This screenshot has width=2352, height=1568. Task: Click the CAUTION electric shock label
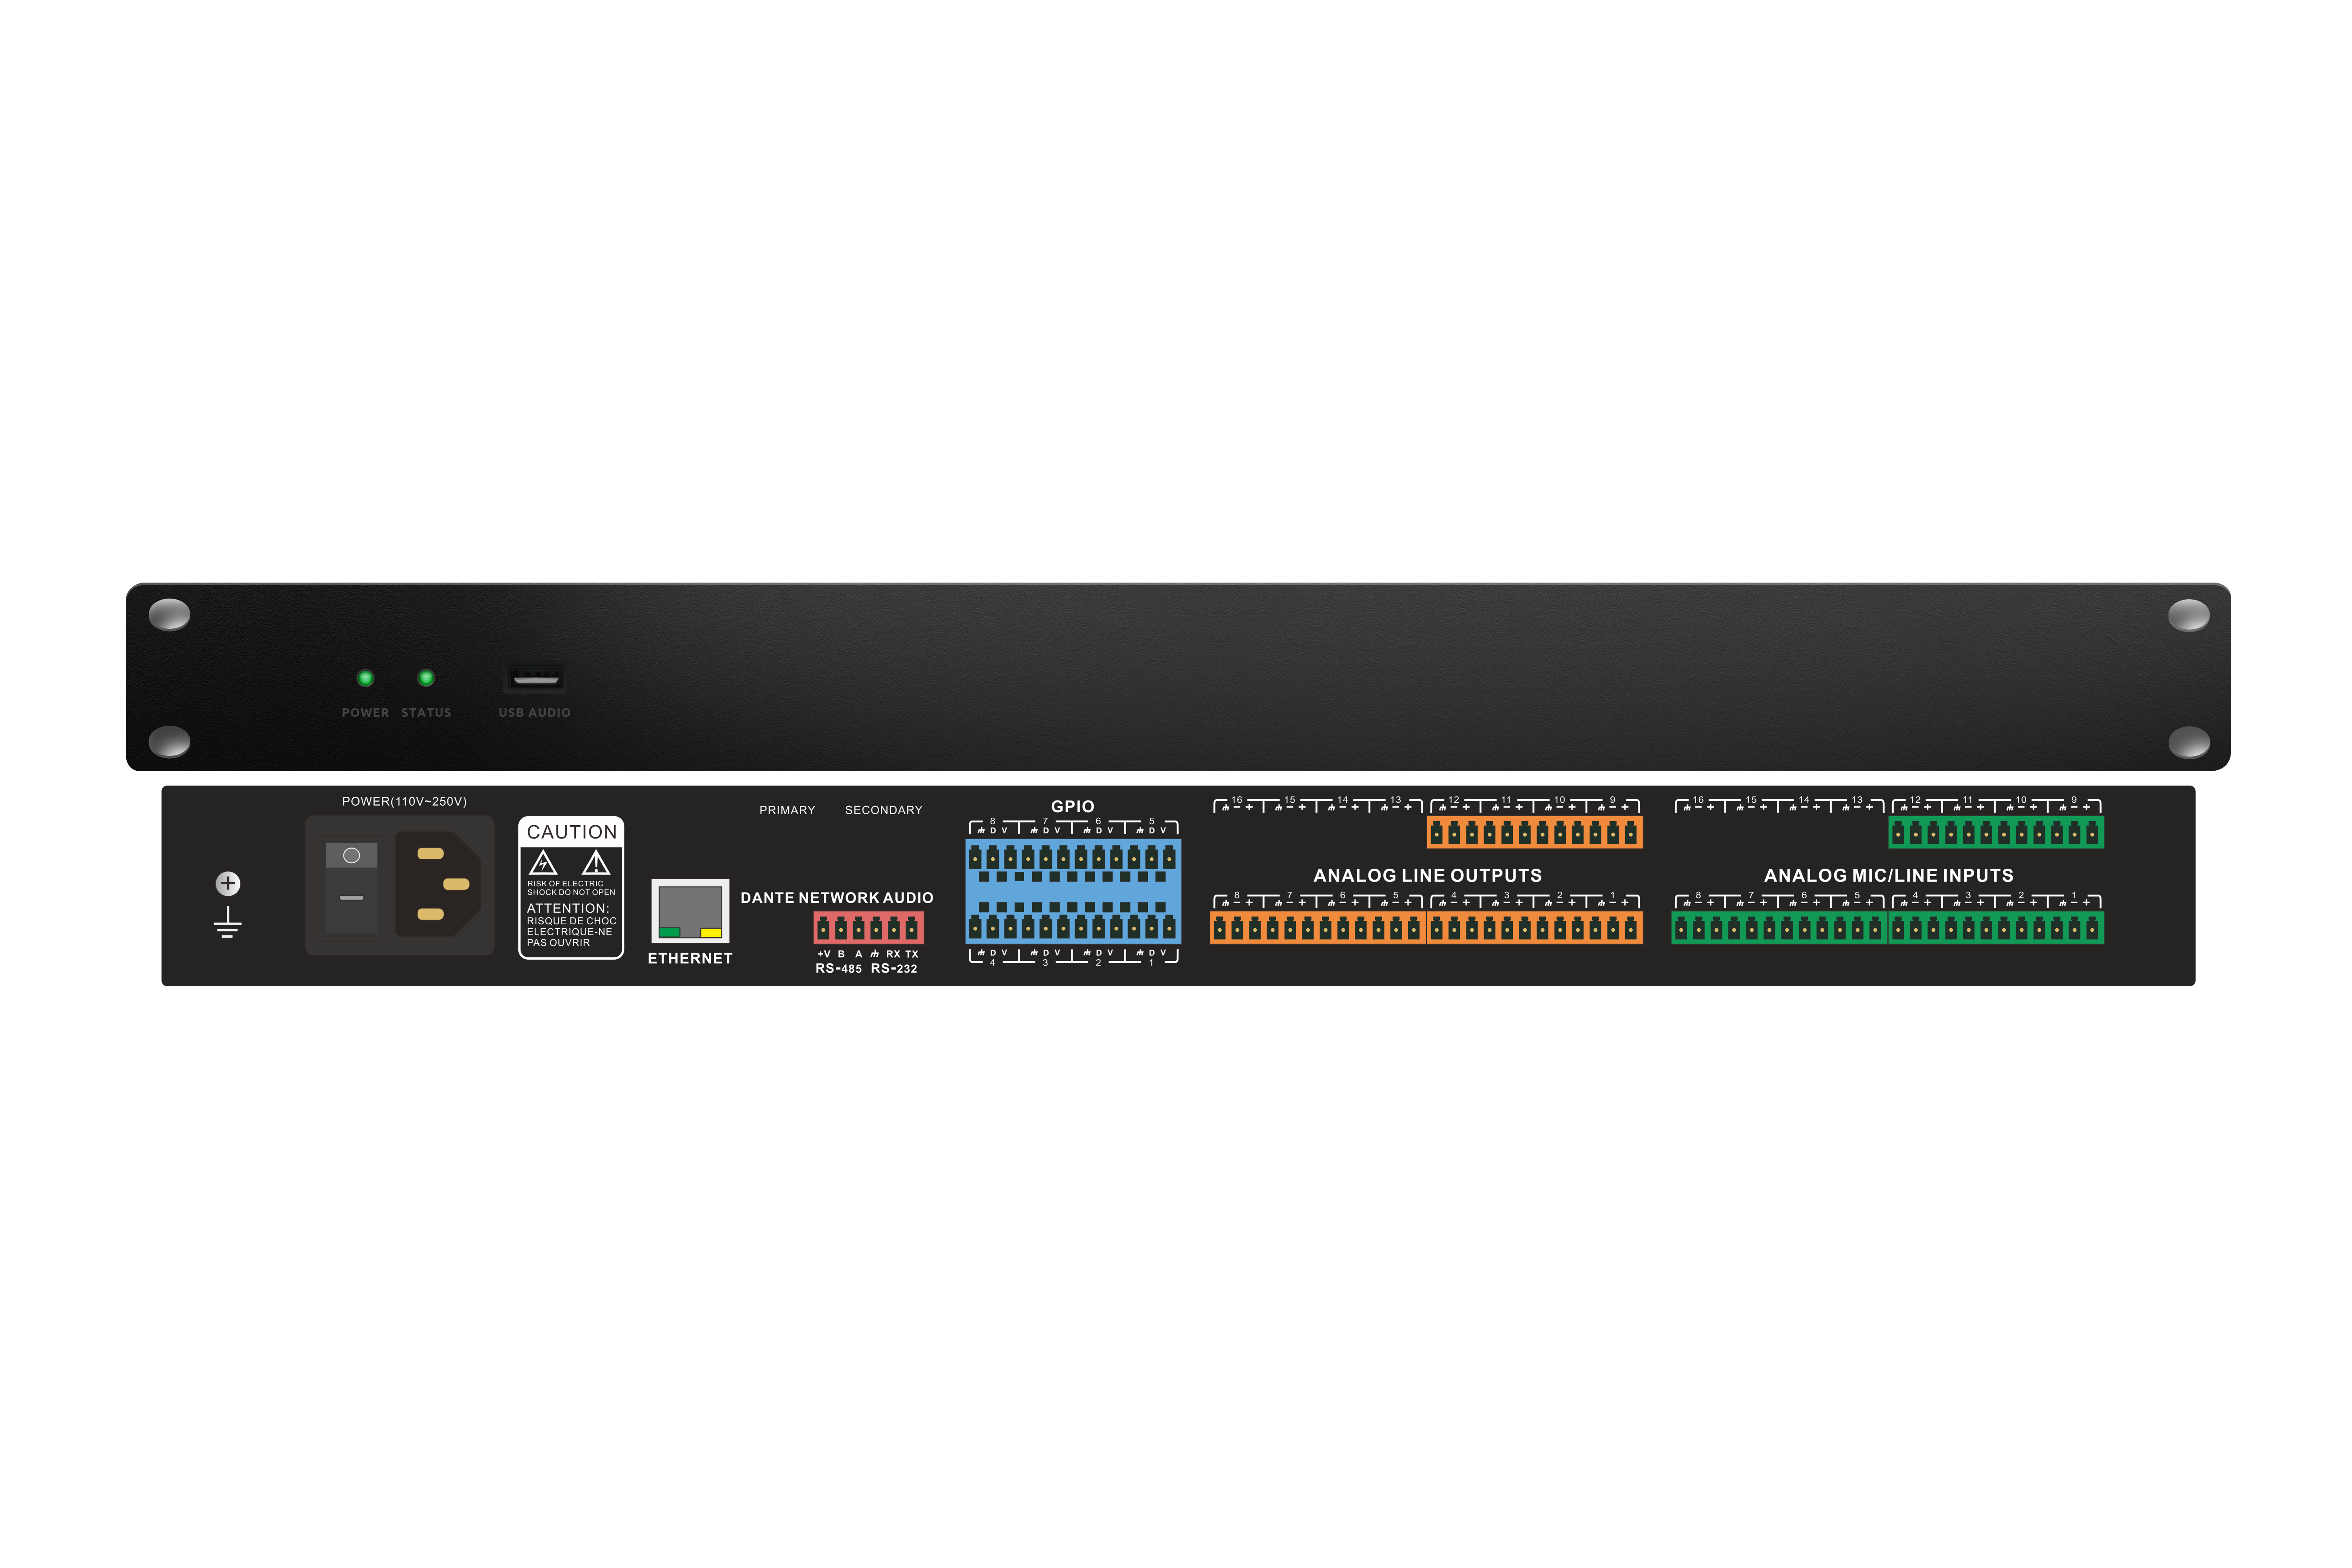(571, 888)
